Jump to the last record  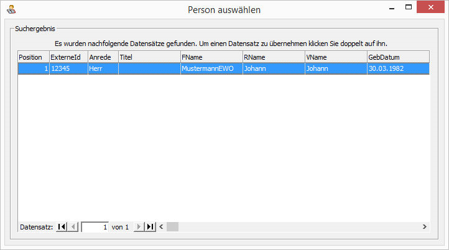pos(150,227)
